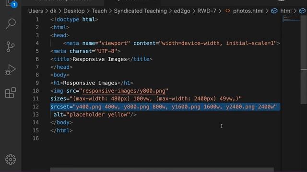
Task: Click the minimap code preview
Action: click(x=291, y=19)
